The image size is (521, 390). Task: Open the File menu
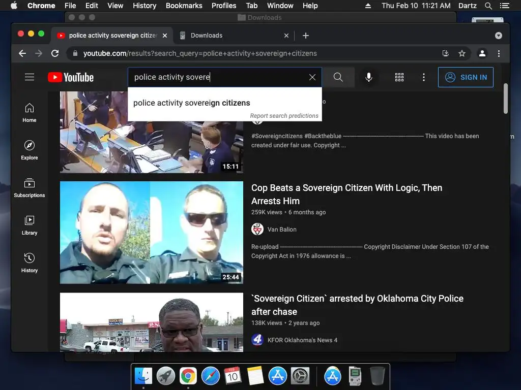click(x=70, y=6)
